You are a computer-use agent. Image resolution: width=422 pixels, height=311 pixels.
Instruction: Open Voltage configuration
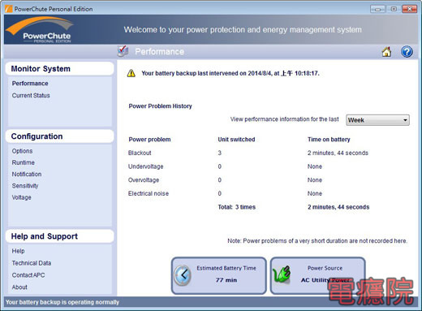(x=22, y=197)
